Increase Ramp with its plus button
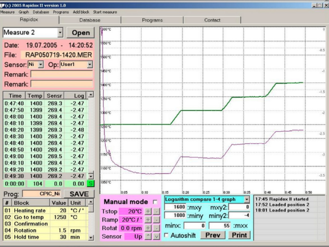 click(148, 220)
